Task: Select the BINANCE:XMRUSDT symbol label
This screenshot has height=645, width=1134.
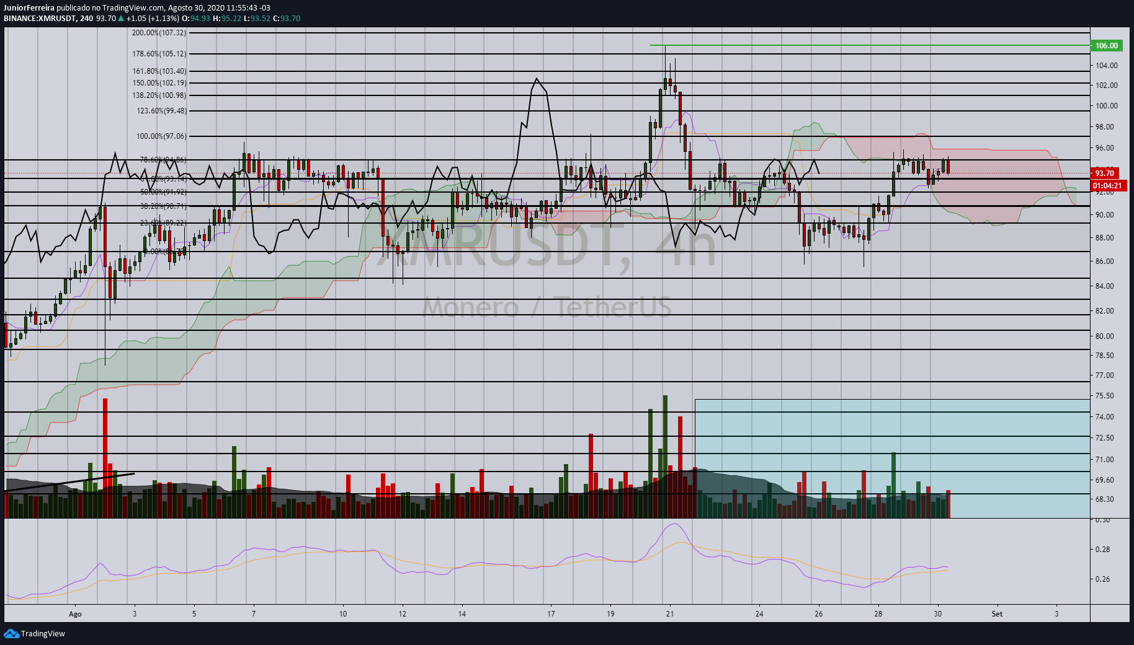Action: click(x=40, y=18)
